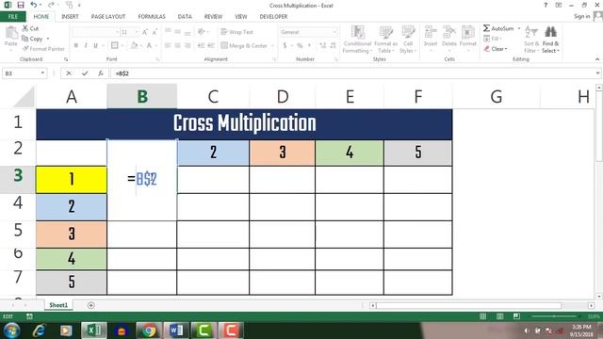Click the Format as Table icon
The height and width of the screenshot is (339, 603).
385,32
